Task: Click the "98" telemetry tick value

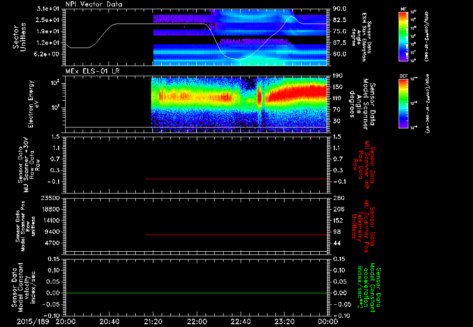Action: [337, 232]
